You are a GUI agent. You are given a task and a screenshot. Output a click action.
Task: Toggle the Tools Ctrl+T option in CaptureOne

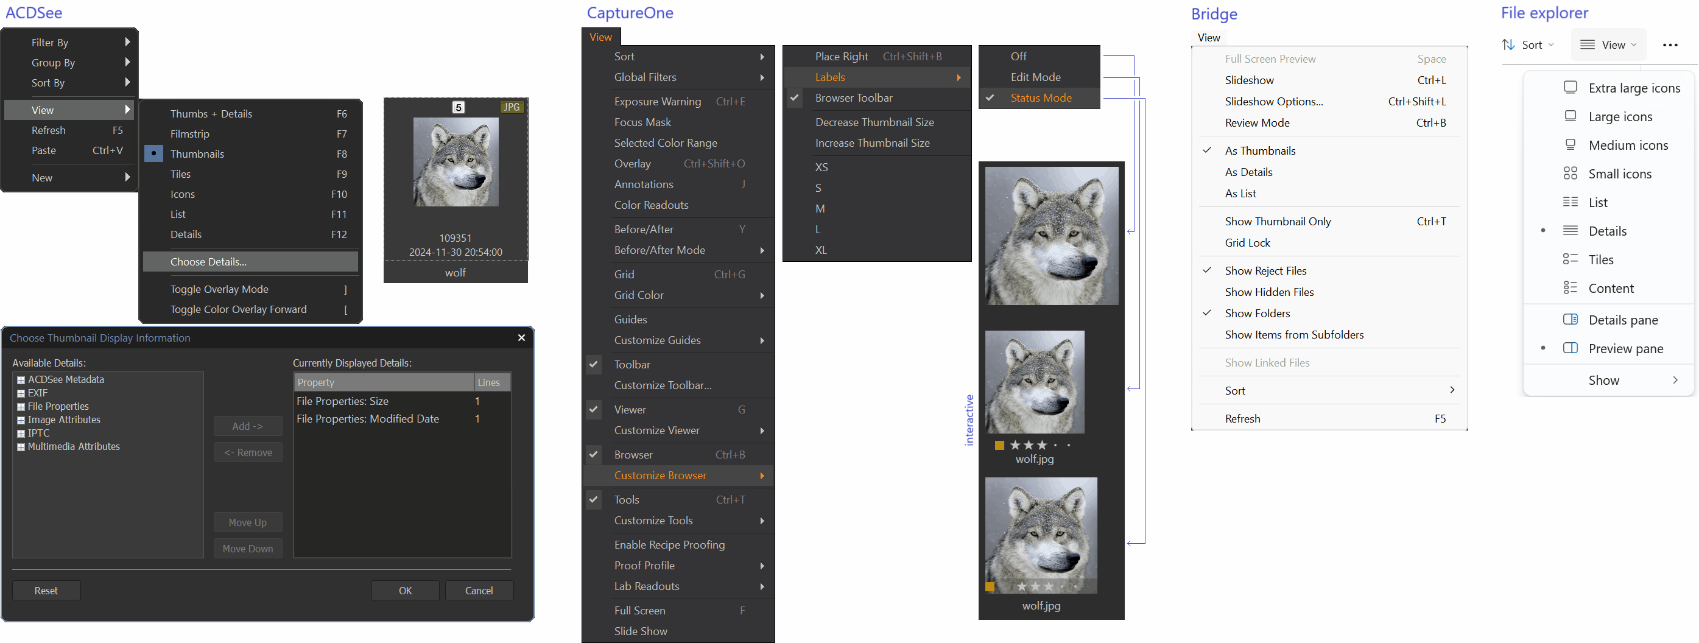(594, 499)
